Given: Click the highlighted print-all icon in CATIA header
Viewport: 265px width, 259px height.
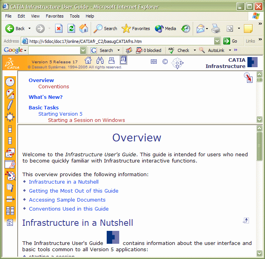Looking at the screenshot, I should point(124,60).
